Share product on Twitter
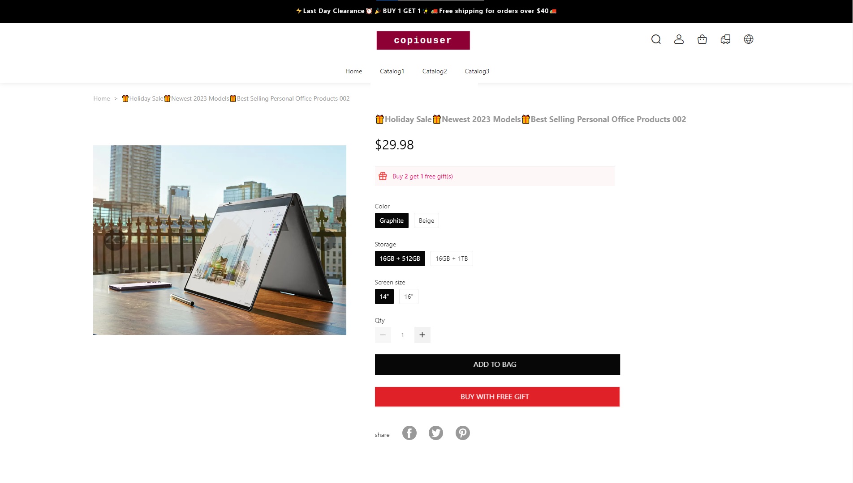 click(x=436, y=433)
